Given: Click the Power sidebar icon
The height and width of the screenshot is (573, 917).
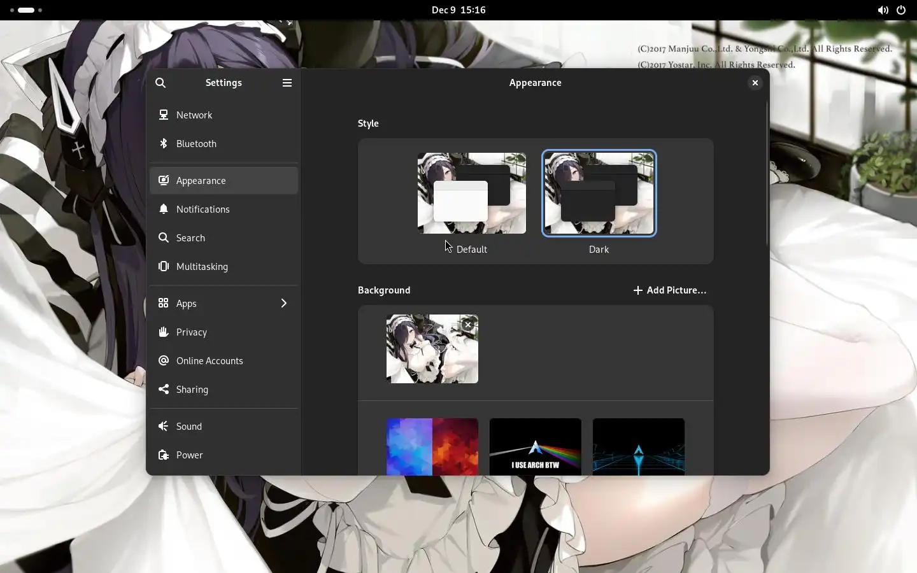Looking at the screenshot, I should [x=164, y=455].
